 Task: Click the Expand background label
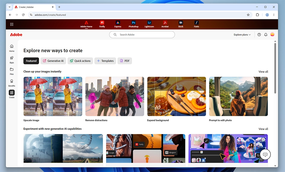coord(158,120)
